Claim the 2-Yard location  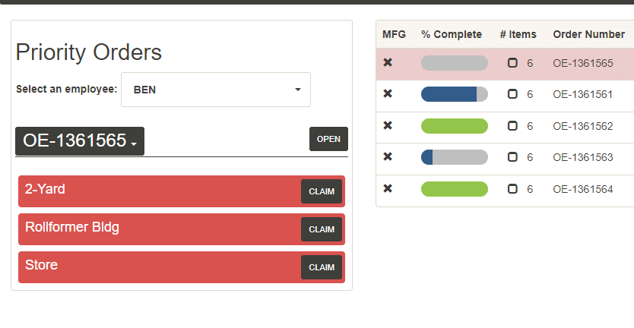tap(322, 191)
